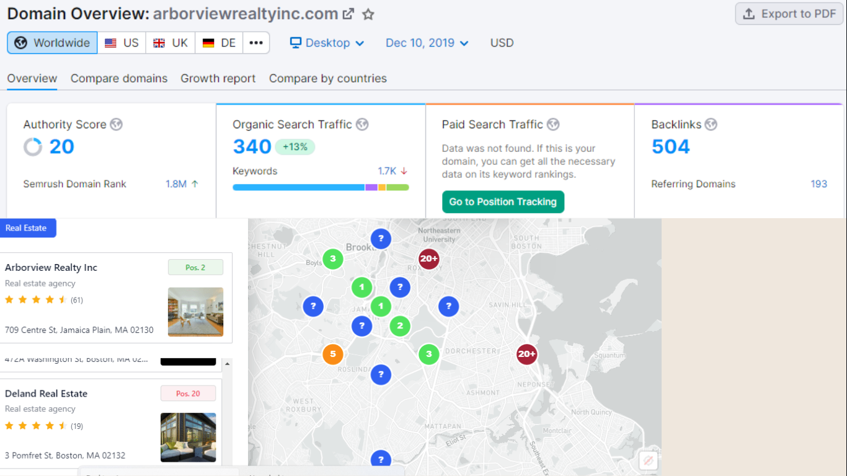The height and width of the screenshot is (476, 847).
Task: Click the green map marker labeled 2
Action: click(x=400, y=326)
